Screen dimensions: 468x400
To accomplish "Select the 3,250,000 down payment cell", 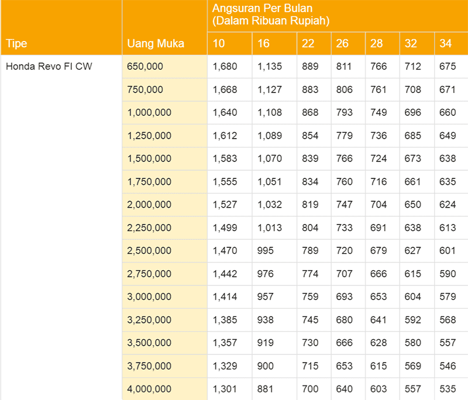I will 149,320.
